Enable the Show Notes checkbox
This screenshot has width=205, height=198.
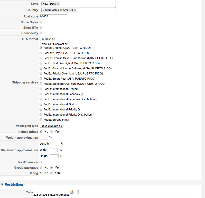point(41,22)
